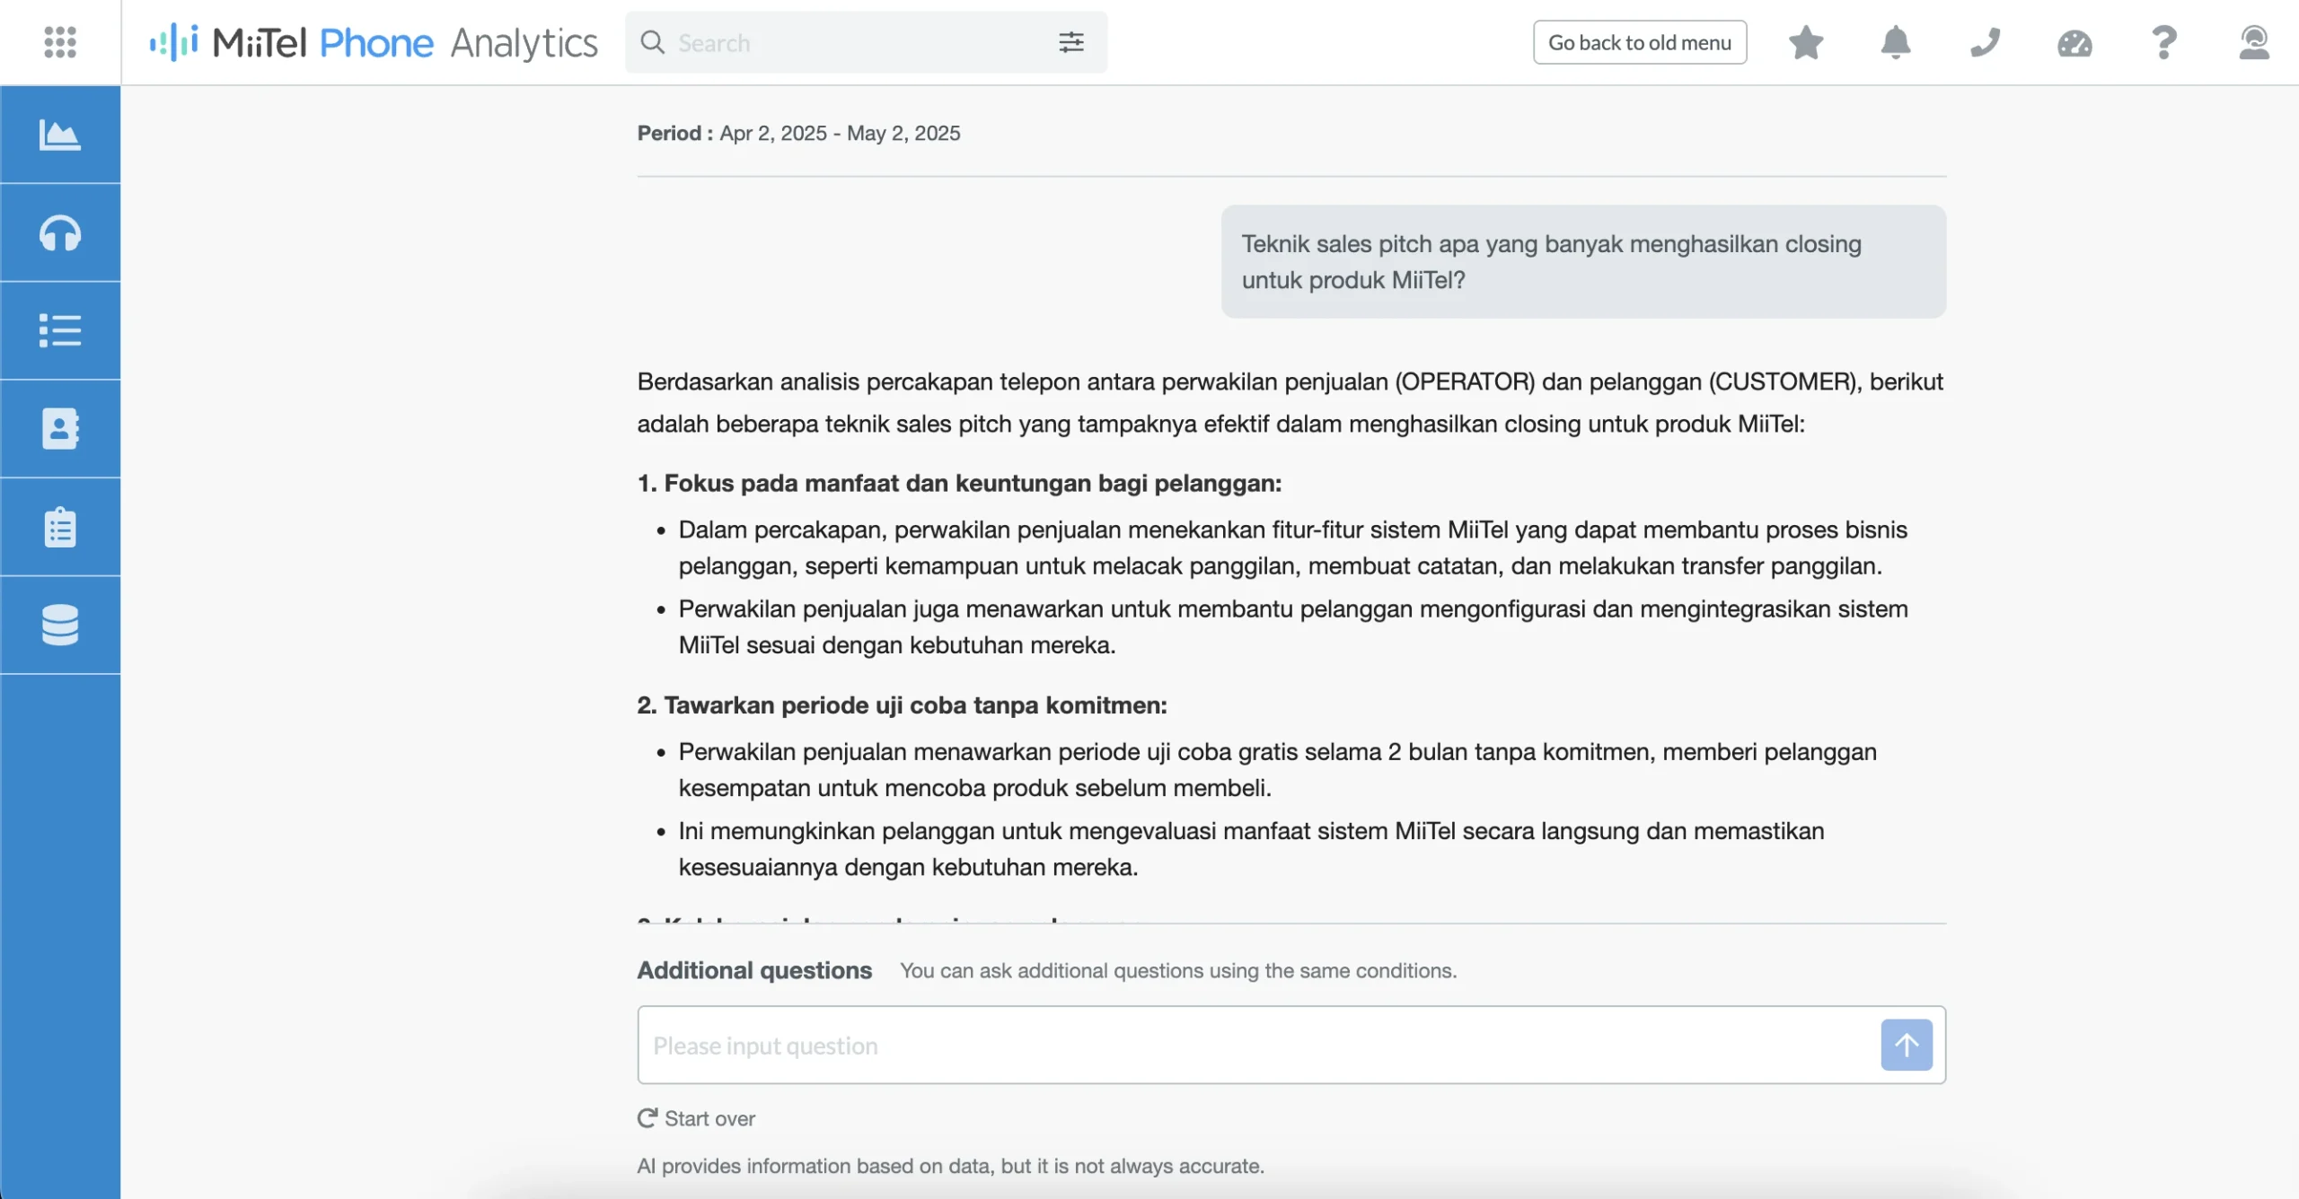Screen dimensions: 2299x1199
Task: Click the 'Go back to old menu' button
Action: click(x=1639, y=41)
